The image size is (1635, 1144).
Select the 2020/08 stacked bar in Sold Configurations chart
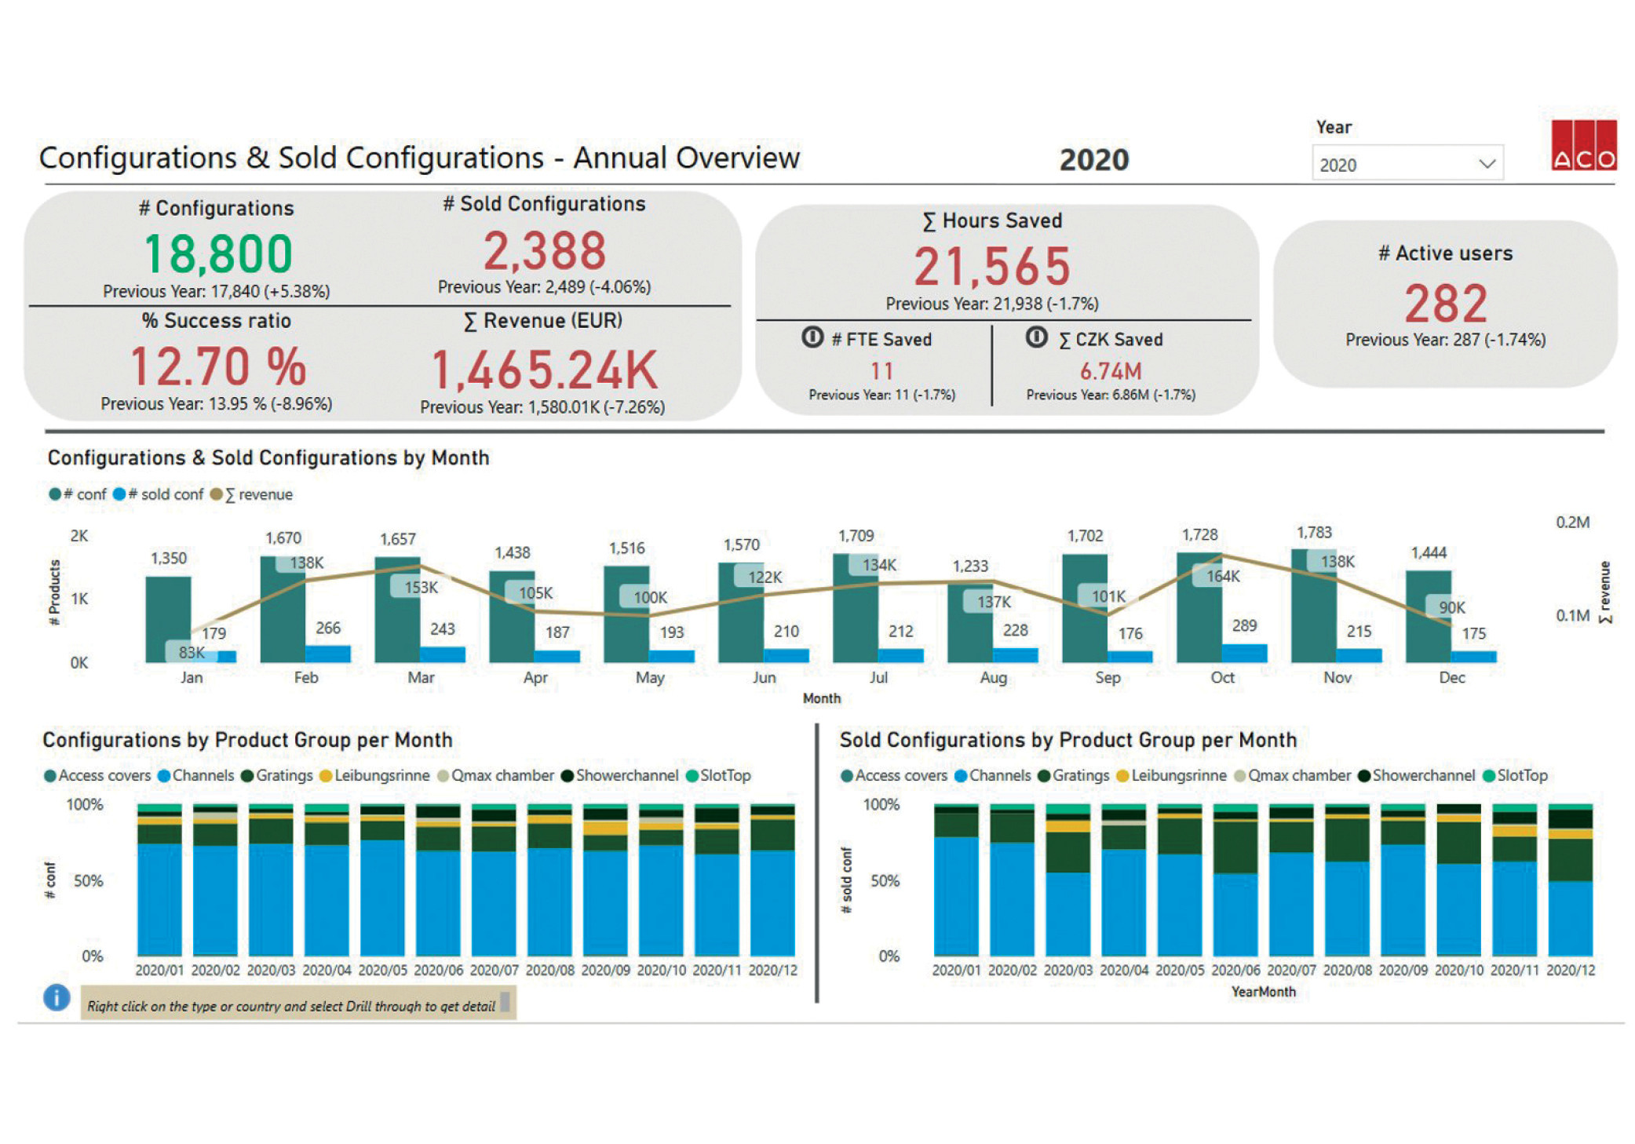[1347, 879]
